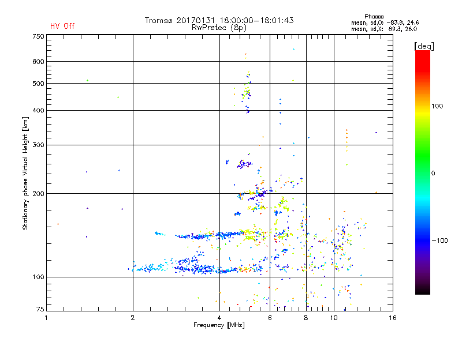Screen dimensions: 462x346
Task: Click the phase colorbar gradient
Action: [x=423, y=172]
